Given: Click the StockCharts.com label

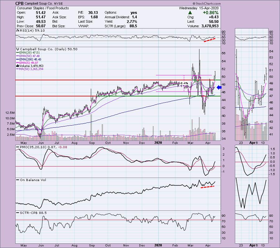Looking at the screenshot, I should click(207, 3).
